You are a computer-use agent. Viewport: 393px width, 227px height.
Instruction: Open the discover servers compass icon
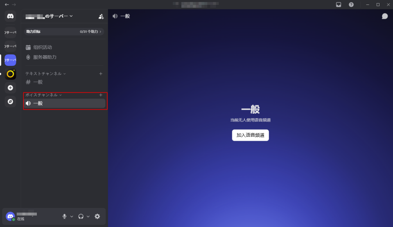point(10,101)
